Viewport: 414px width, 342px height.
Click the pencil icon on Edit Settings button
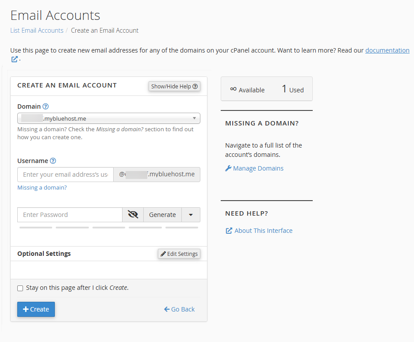[163, 254]
